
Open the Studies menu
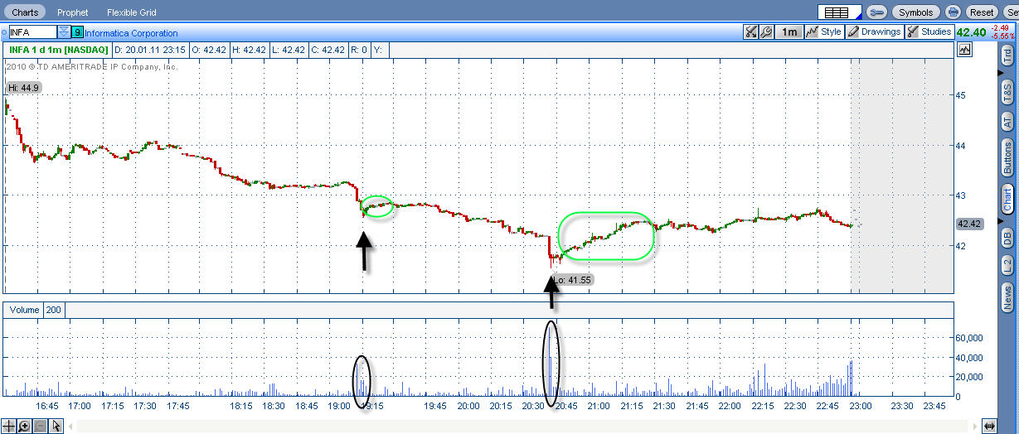929,32
